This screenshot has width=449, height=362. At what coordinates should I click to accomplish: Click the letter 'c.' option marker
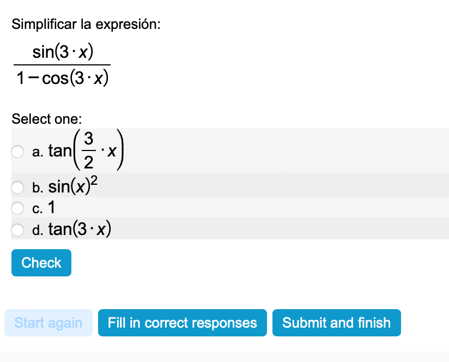[37, 209]
